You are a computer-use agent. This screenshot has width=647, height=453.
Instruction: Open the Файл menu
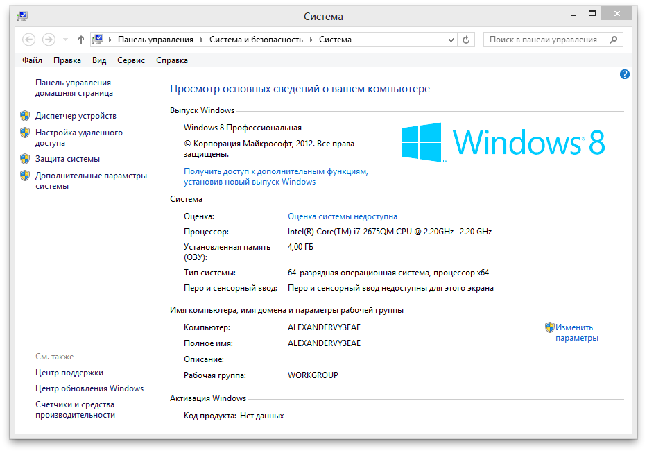pyautogui.click(x=32, y=60)
